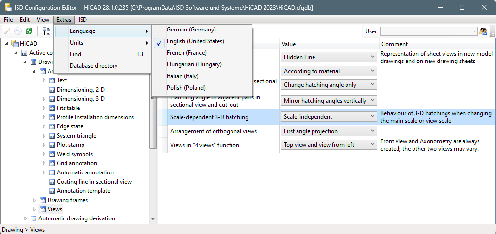Screen dimensions: 496x234
Task: Open the Scale-independent dropdown
Action: (x=329, y=117)
